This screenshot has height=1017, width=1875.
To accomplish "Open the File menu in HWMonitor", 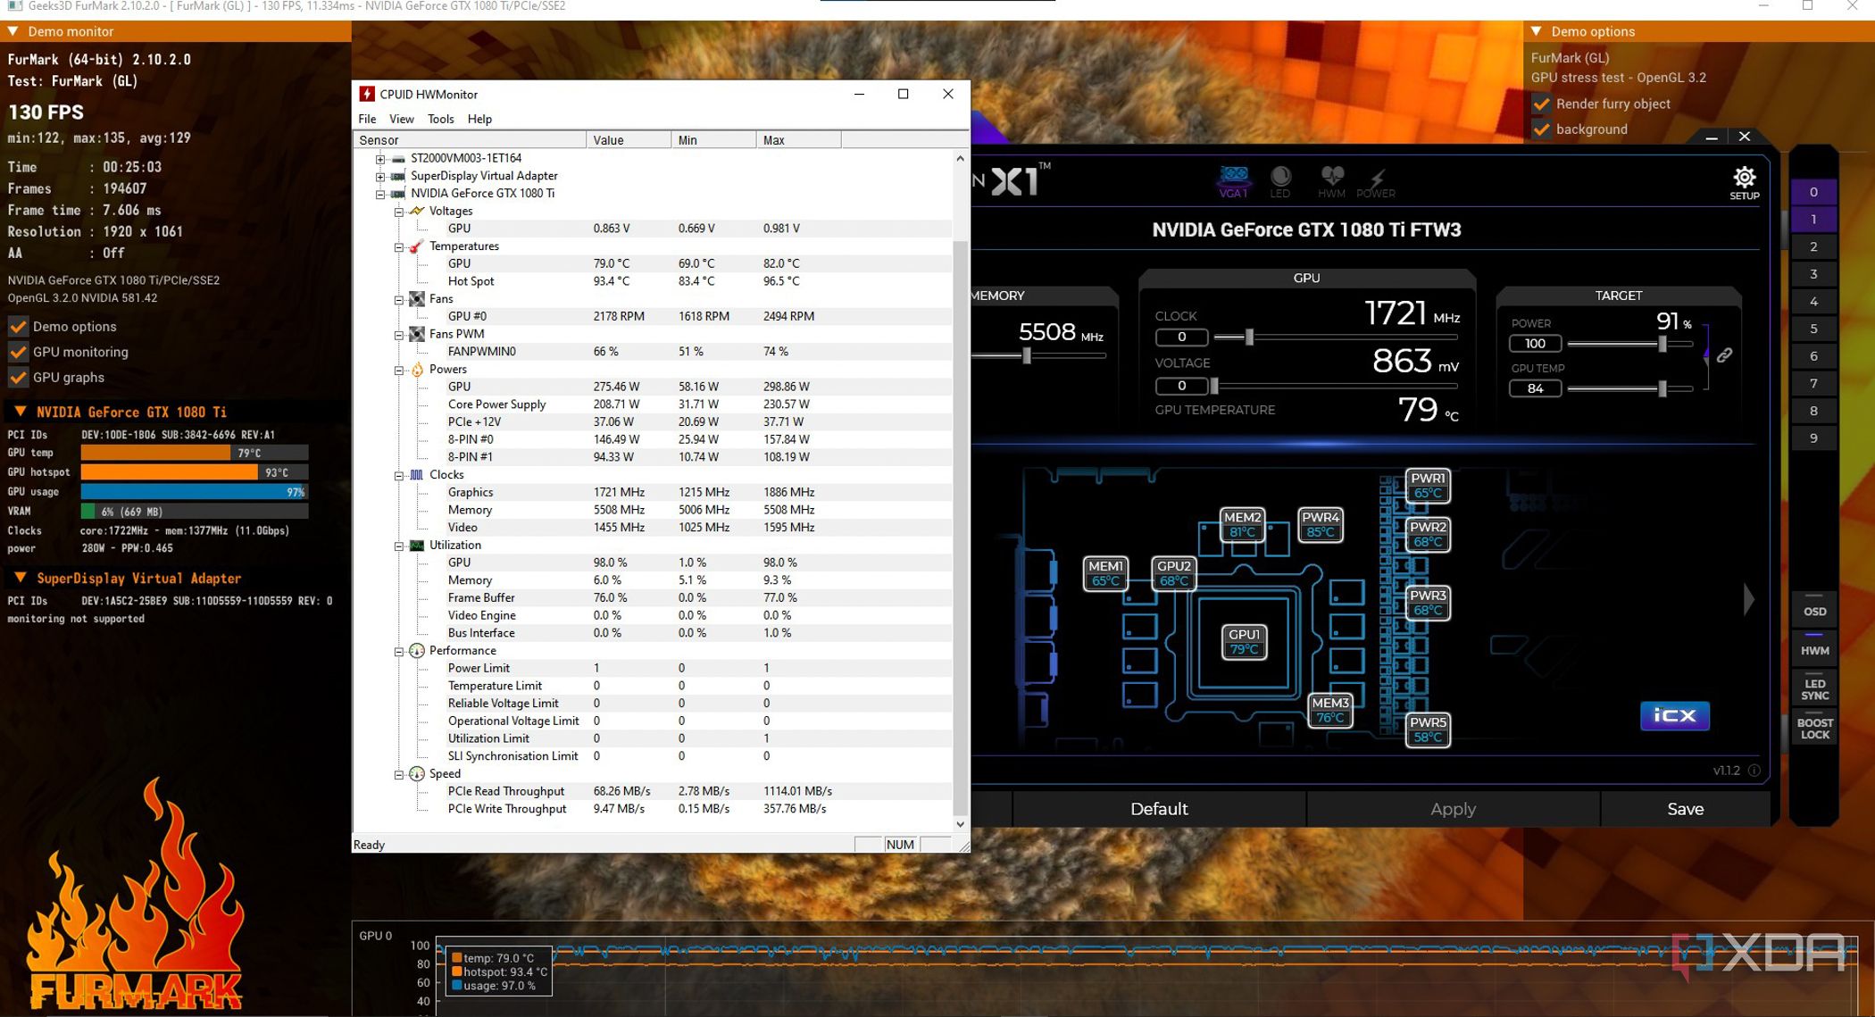I will click(x=367, y=119).
